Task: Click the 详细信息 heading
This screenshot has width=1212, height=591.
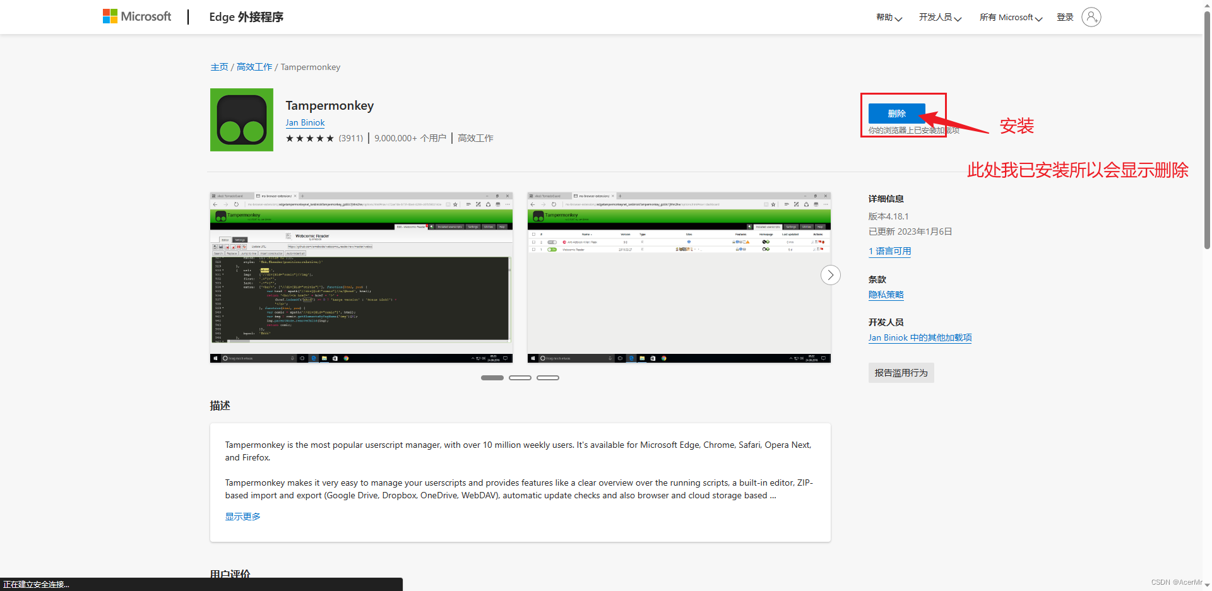Action: (886, 199)
